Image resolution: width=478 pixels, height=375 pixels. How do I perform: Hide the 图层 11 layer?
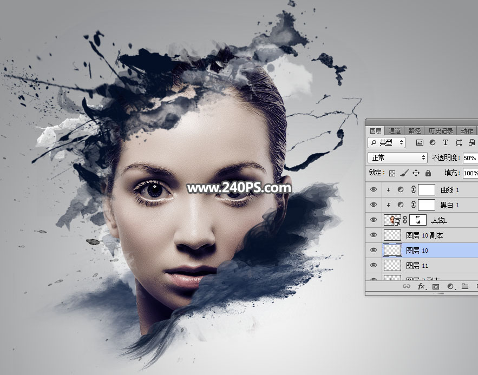tap(373, 265)
